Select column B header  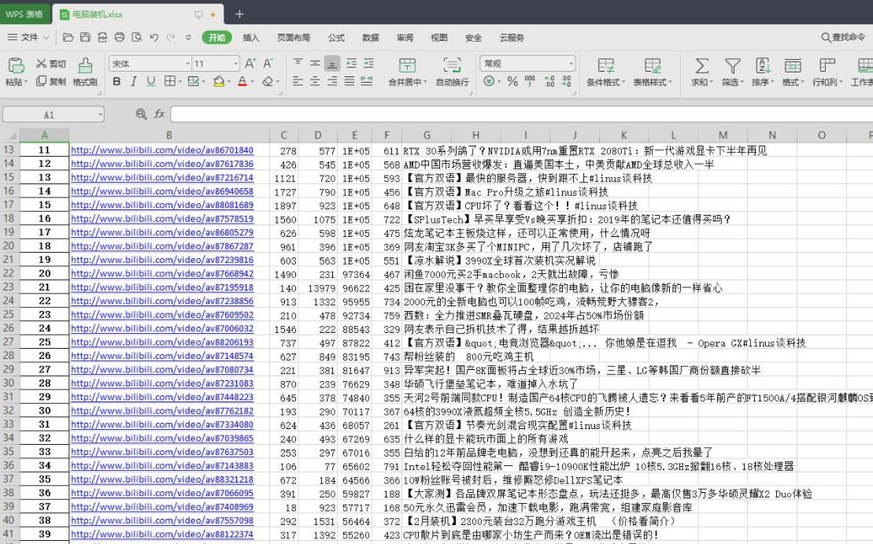[168, 135]
